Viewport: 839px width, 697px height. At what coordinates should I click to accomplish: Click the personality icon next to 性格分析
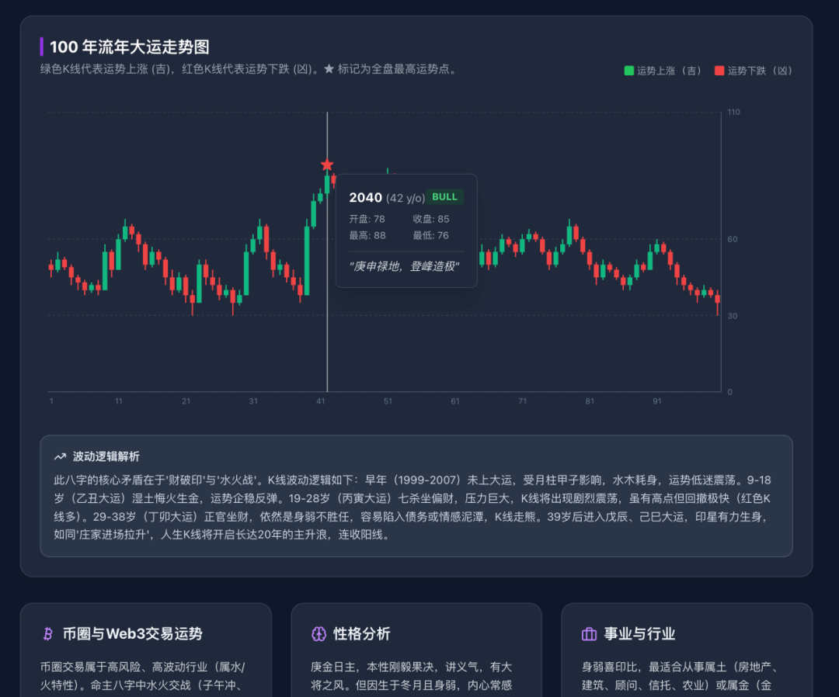click(319, 634)
